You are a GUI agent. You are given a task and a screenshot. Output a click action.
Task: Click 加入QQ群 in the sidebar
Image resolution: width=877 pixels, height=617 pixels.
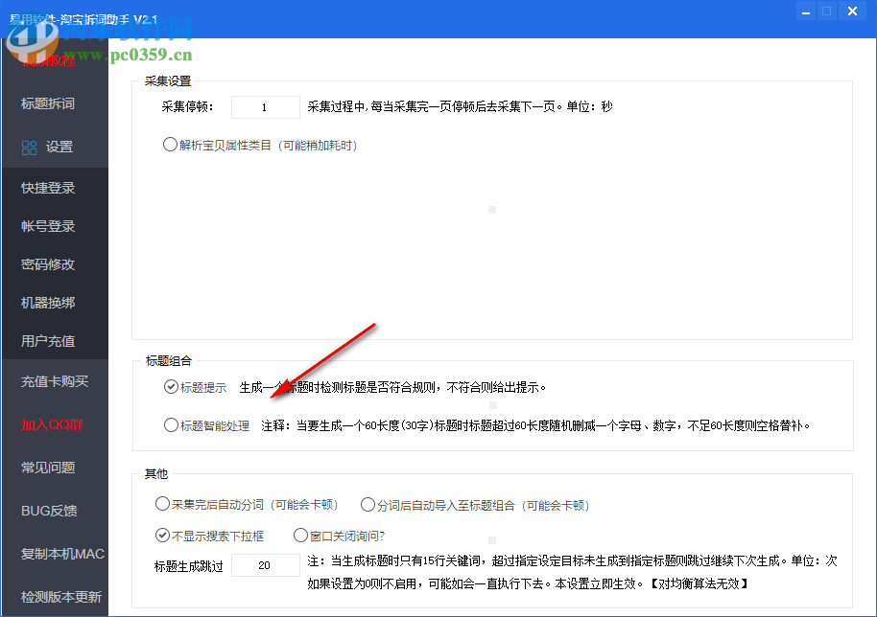(x=47, y=423)
